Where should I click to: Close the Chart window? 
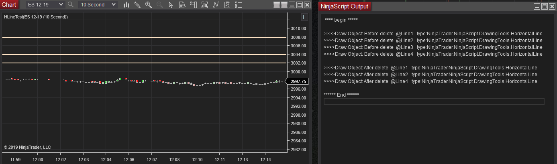point(307,5)
